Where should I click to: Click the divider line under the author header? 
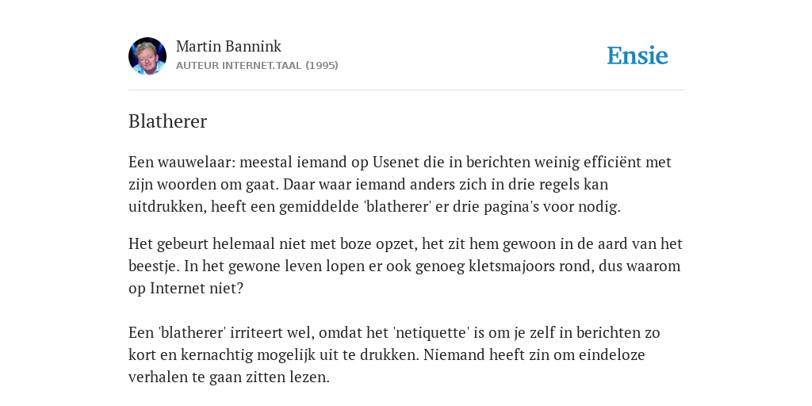[406, 90]
